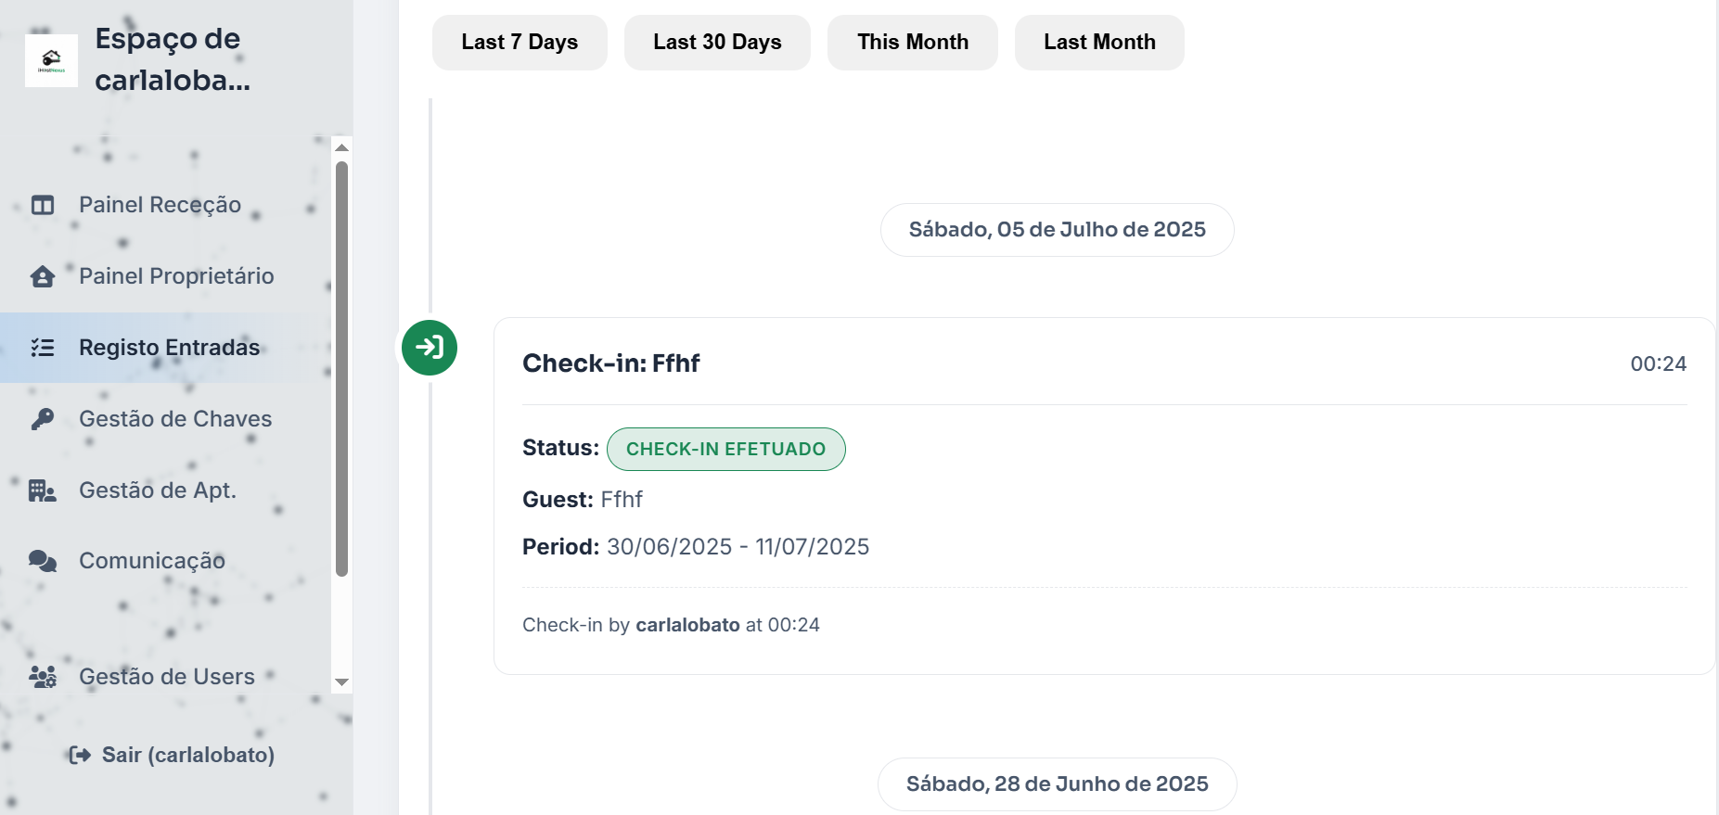Click the Comunicação chat bubbles icon
1719x815 pixels.
pyautogui.click(x=43, y=561)
